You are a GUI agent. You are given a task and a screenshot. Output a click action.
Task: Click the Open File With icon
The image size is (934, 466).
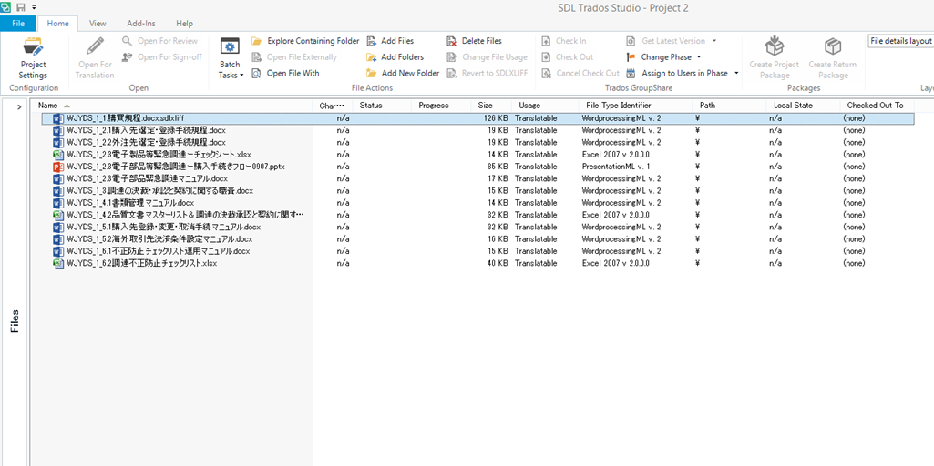[x=257, y=73]
